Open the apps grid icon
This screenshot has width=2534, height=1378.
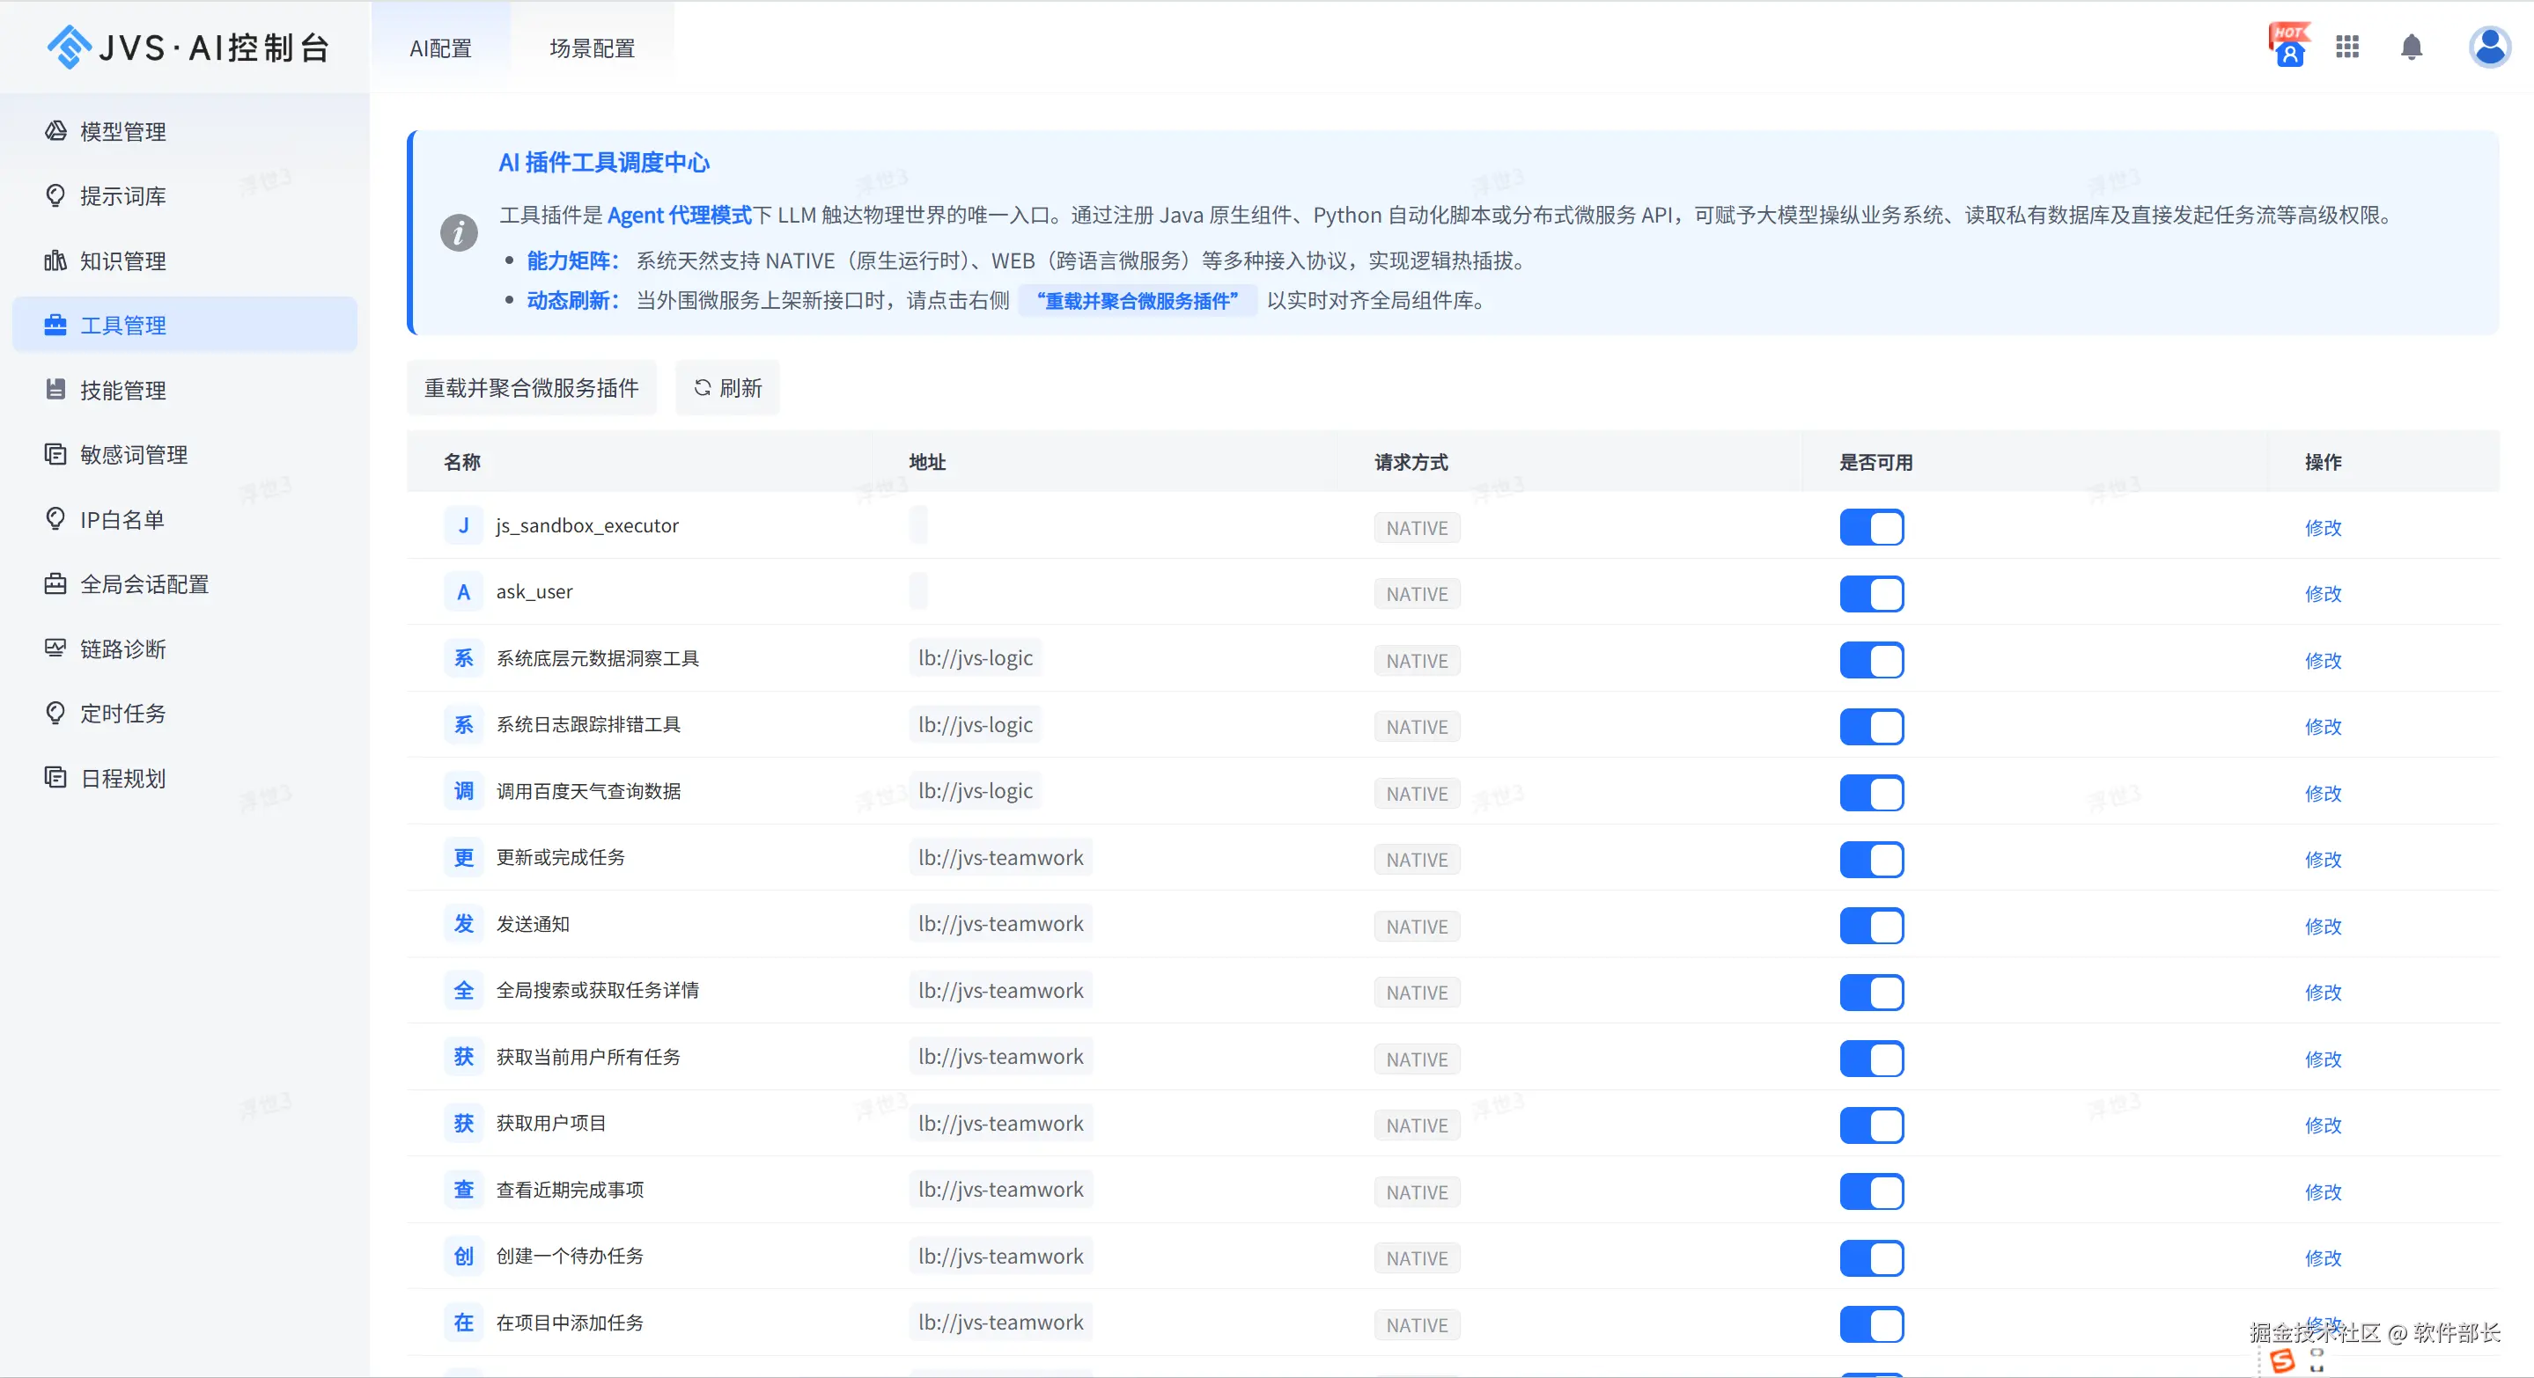tap(2347, 48)
